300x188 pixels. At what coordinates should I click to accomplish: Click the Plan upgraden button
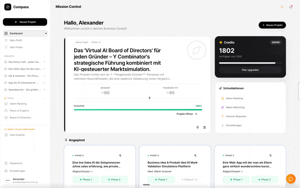pyautogui.click(x=250, y=70)
